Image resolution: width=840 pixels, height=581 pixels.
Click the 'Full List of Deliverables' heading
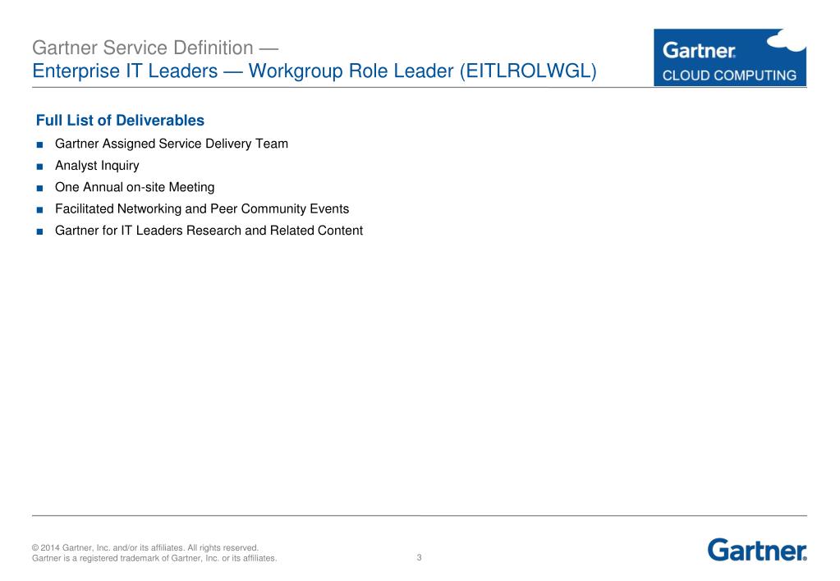point(120,120)
